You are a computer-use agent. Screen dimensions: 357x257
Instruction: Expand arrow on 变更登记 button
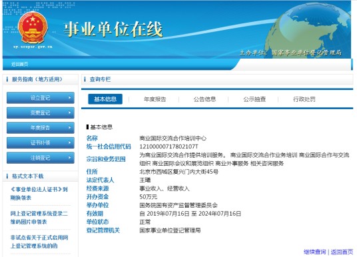click(x=70, y=113)
